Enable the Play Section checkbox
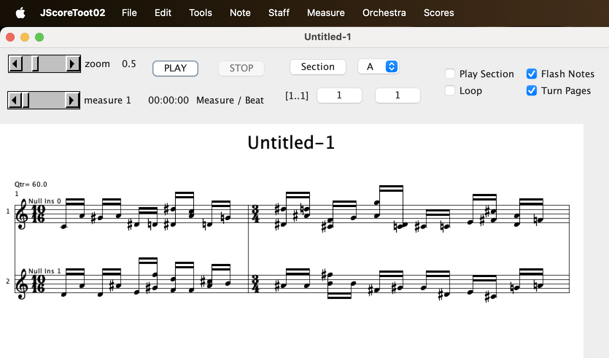The width and height of the screenshot is (609, 358). coord(450,74)
